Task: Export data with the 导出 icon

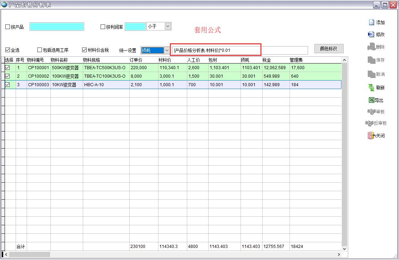Action: point(371,100)
